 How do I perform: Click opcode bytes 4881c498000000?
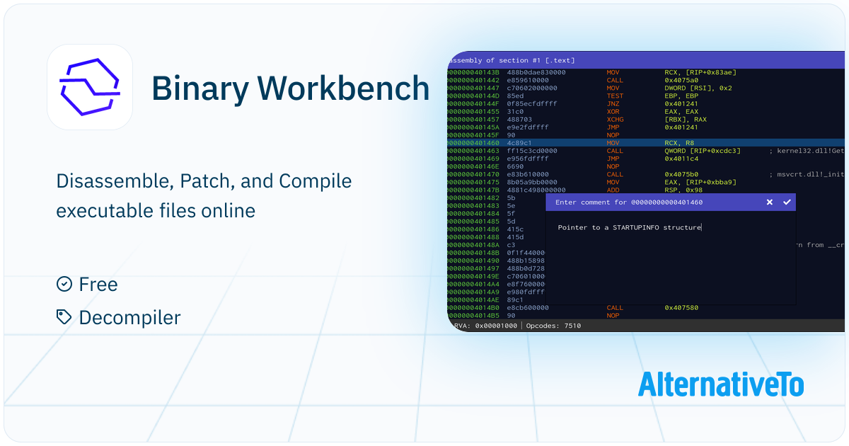pos(536,189)
